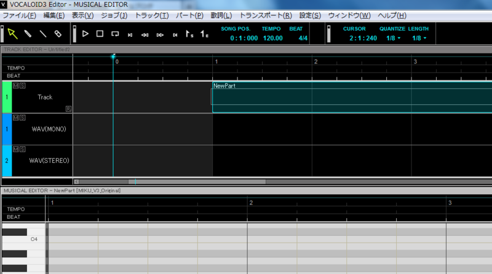Open the QUANTIZE 1/8 dropdown
This screenshot has width=492, height=274.
tap(393, 38)
